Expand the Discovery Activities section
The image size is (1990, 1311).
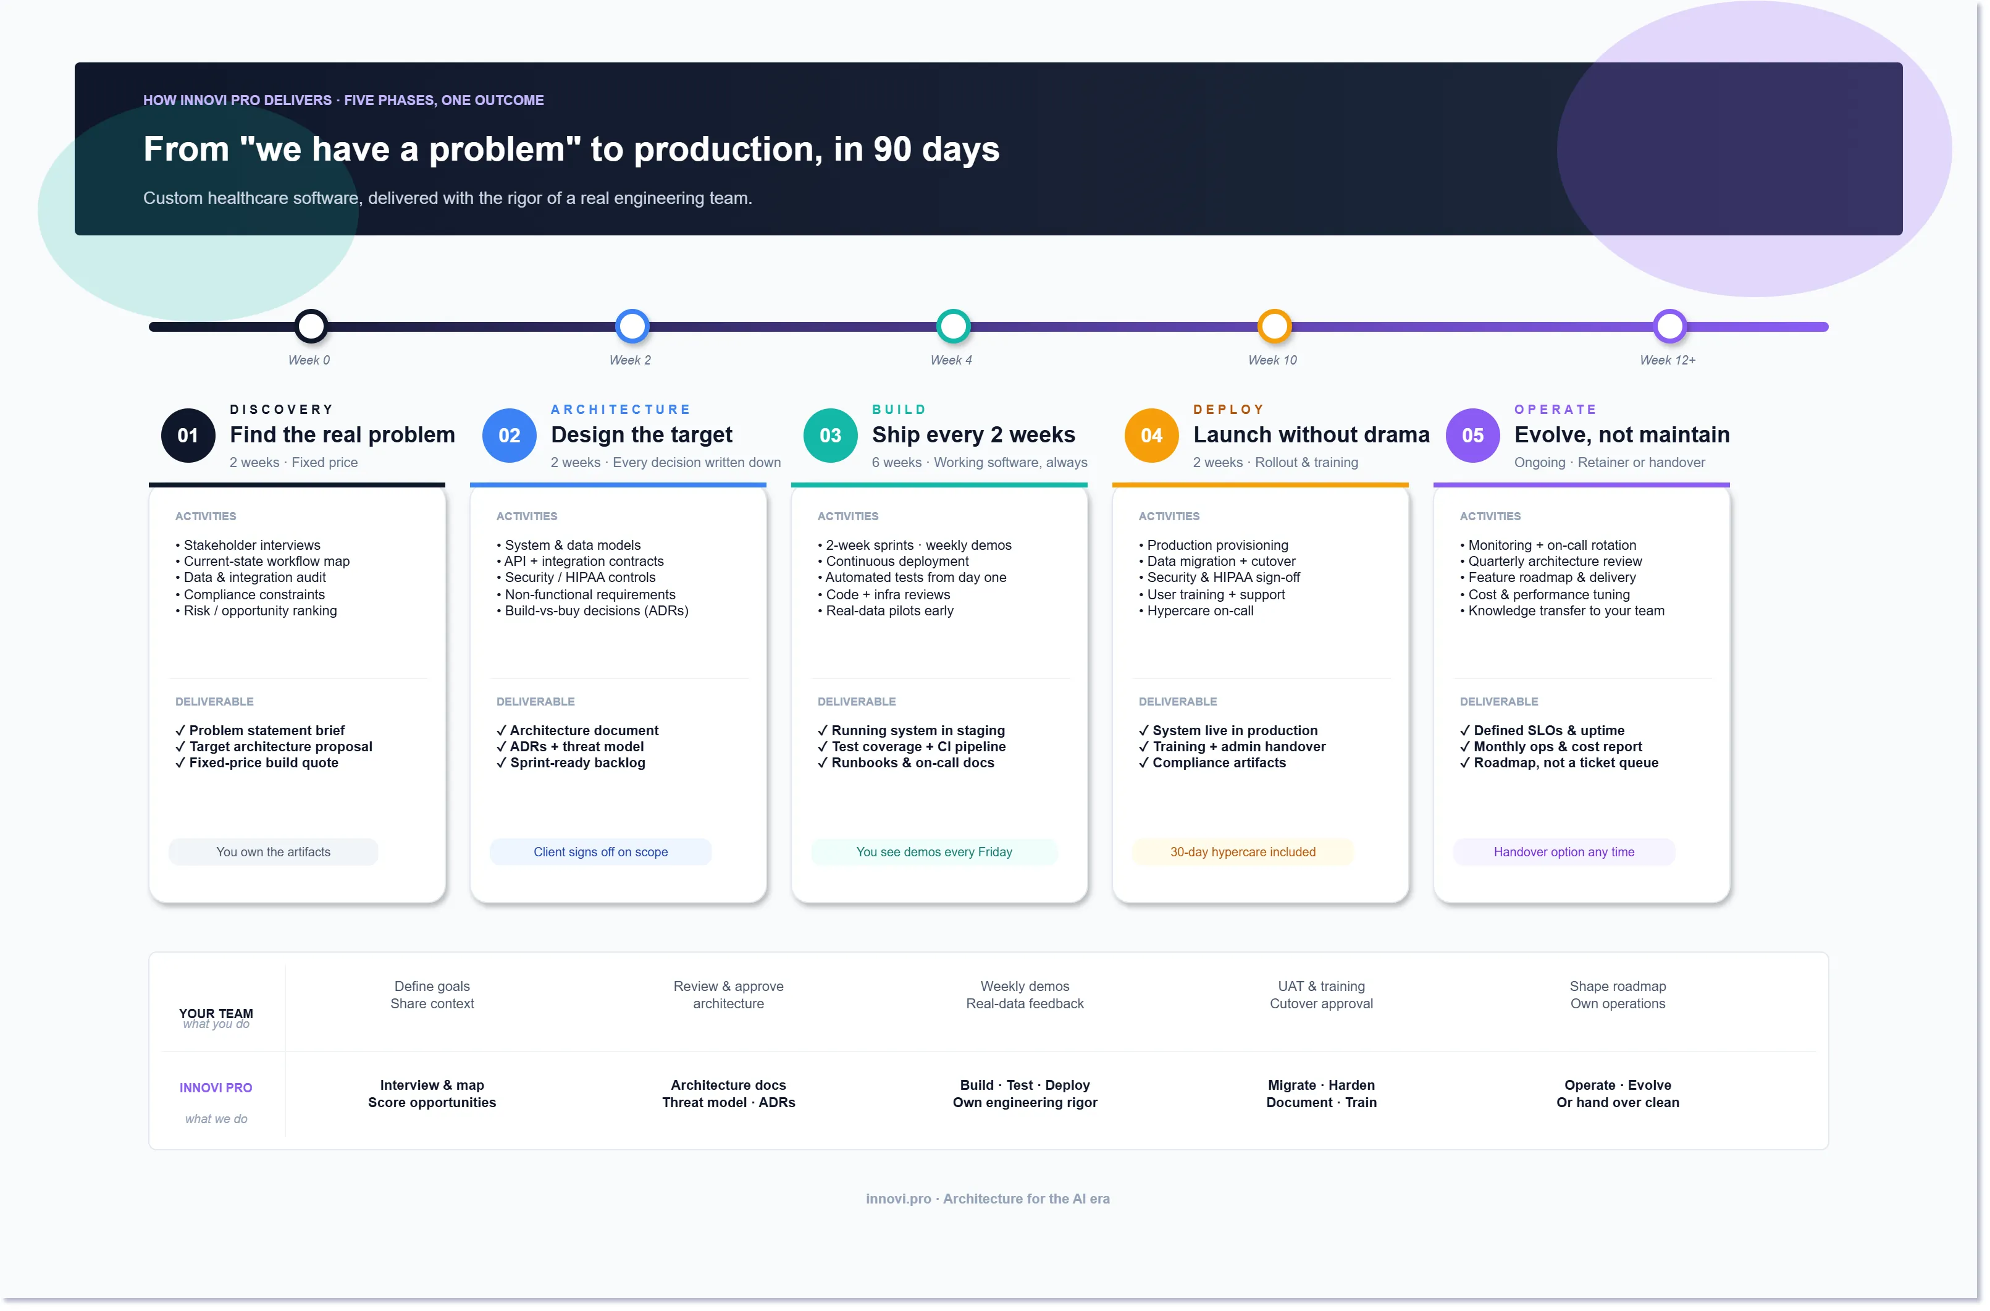[205, 516]
